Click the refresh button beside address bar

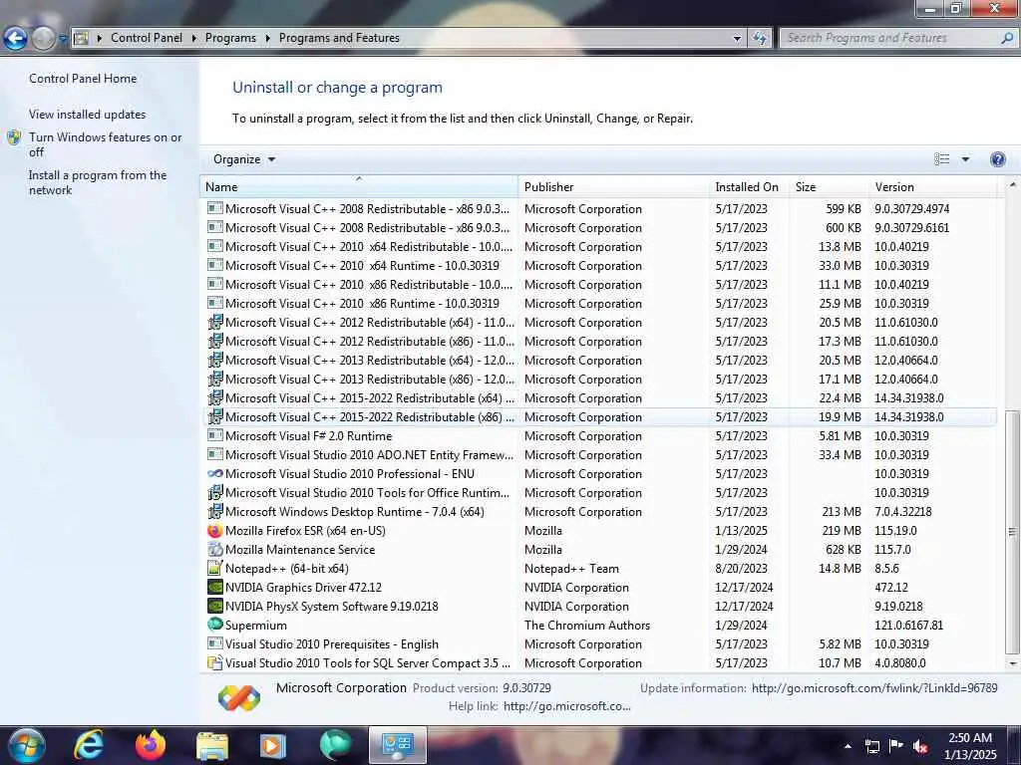[x=759, y=38]
